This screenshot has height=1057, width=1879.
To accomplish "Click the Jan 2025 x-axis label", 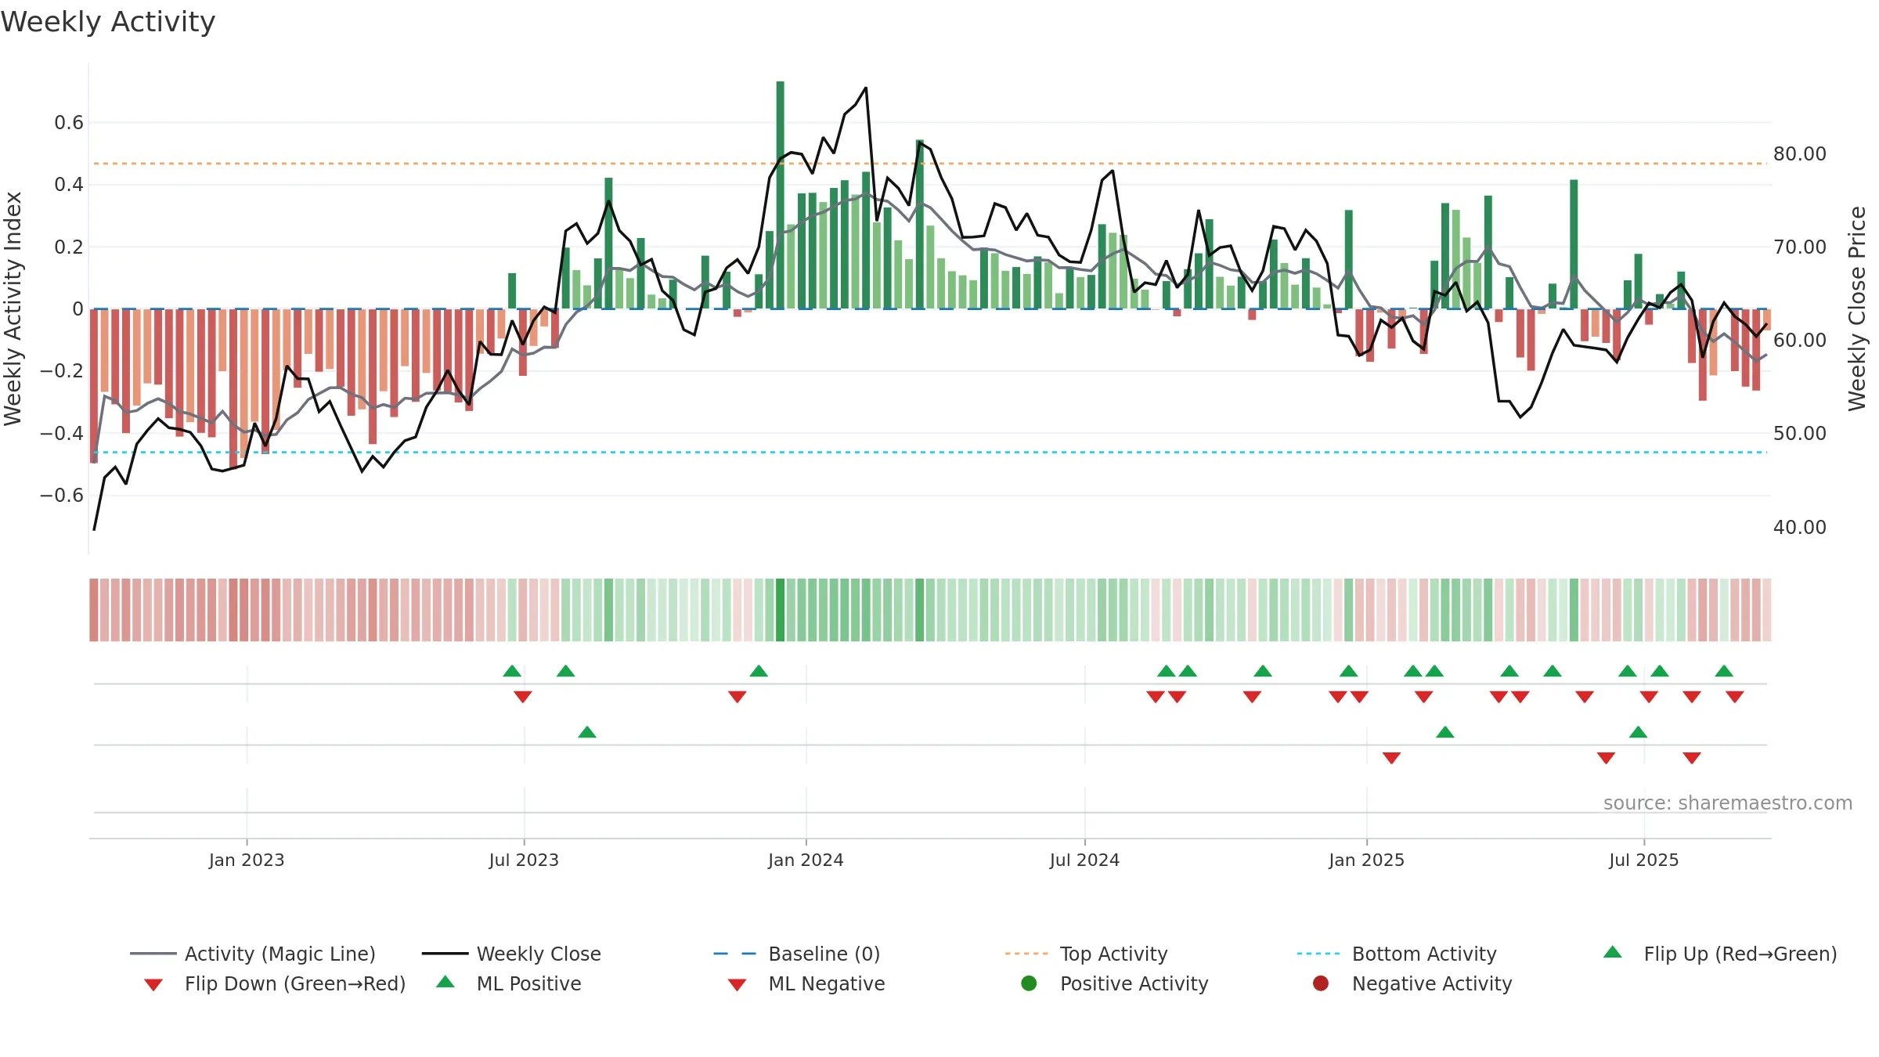I will [x=1366, y=860].
